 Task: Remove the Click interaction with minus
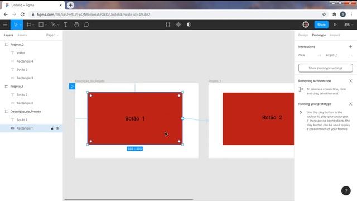pos(350,55)
